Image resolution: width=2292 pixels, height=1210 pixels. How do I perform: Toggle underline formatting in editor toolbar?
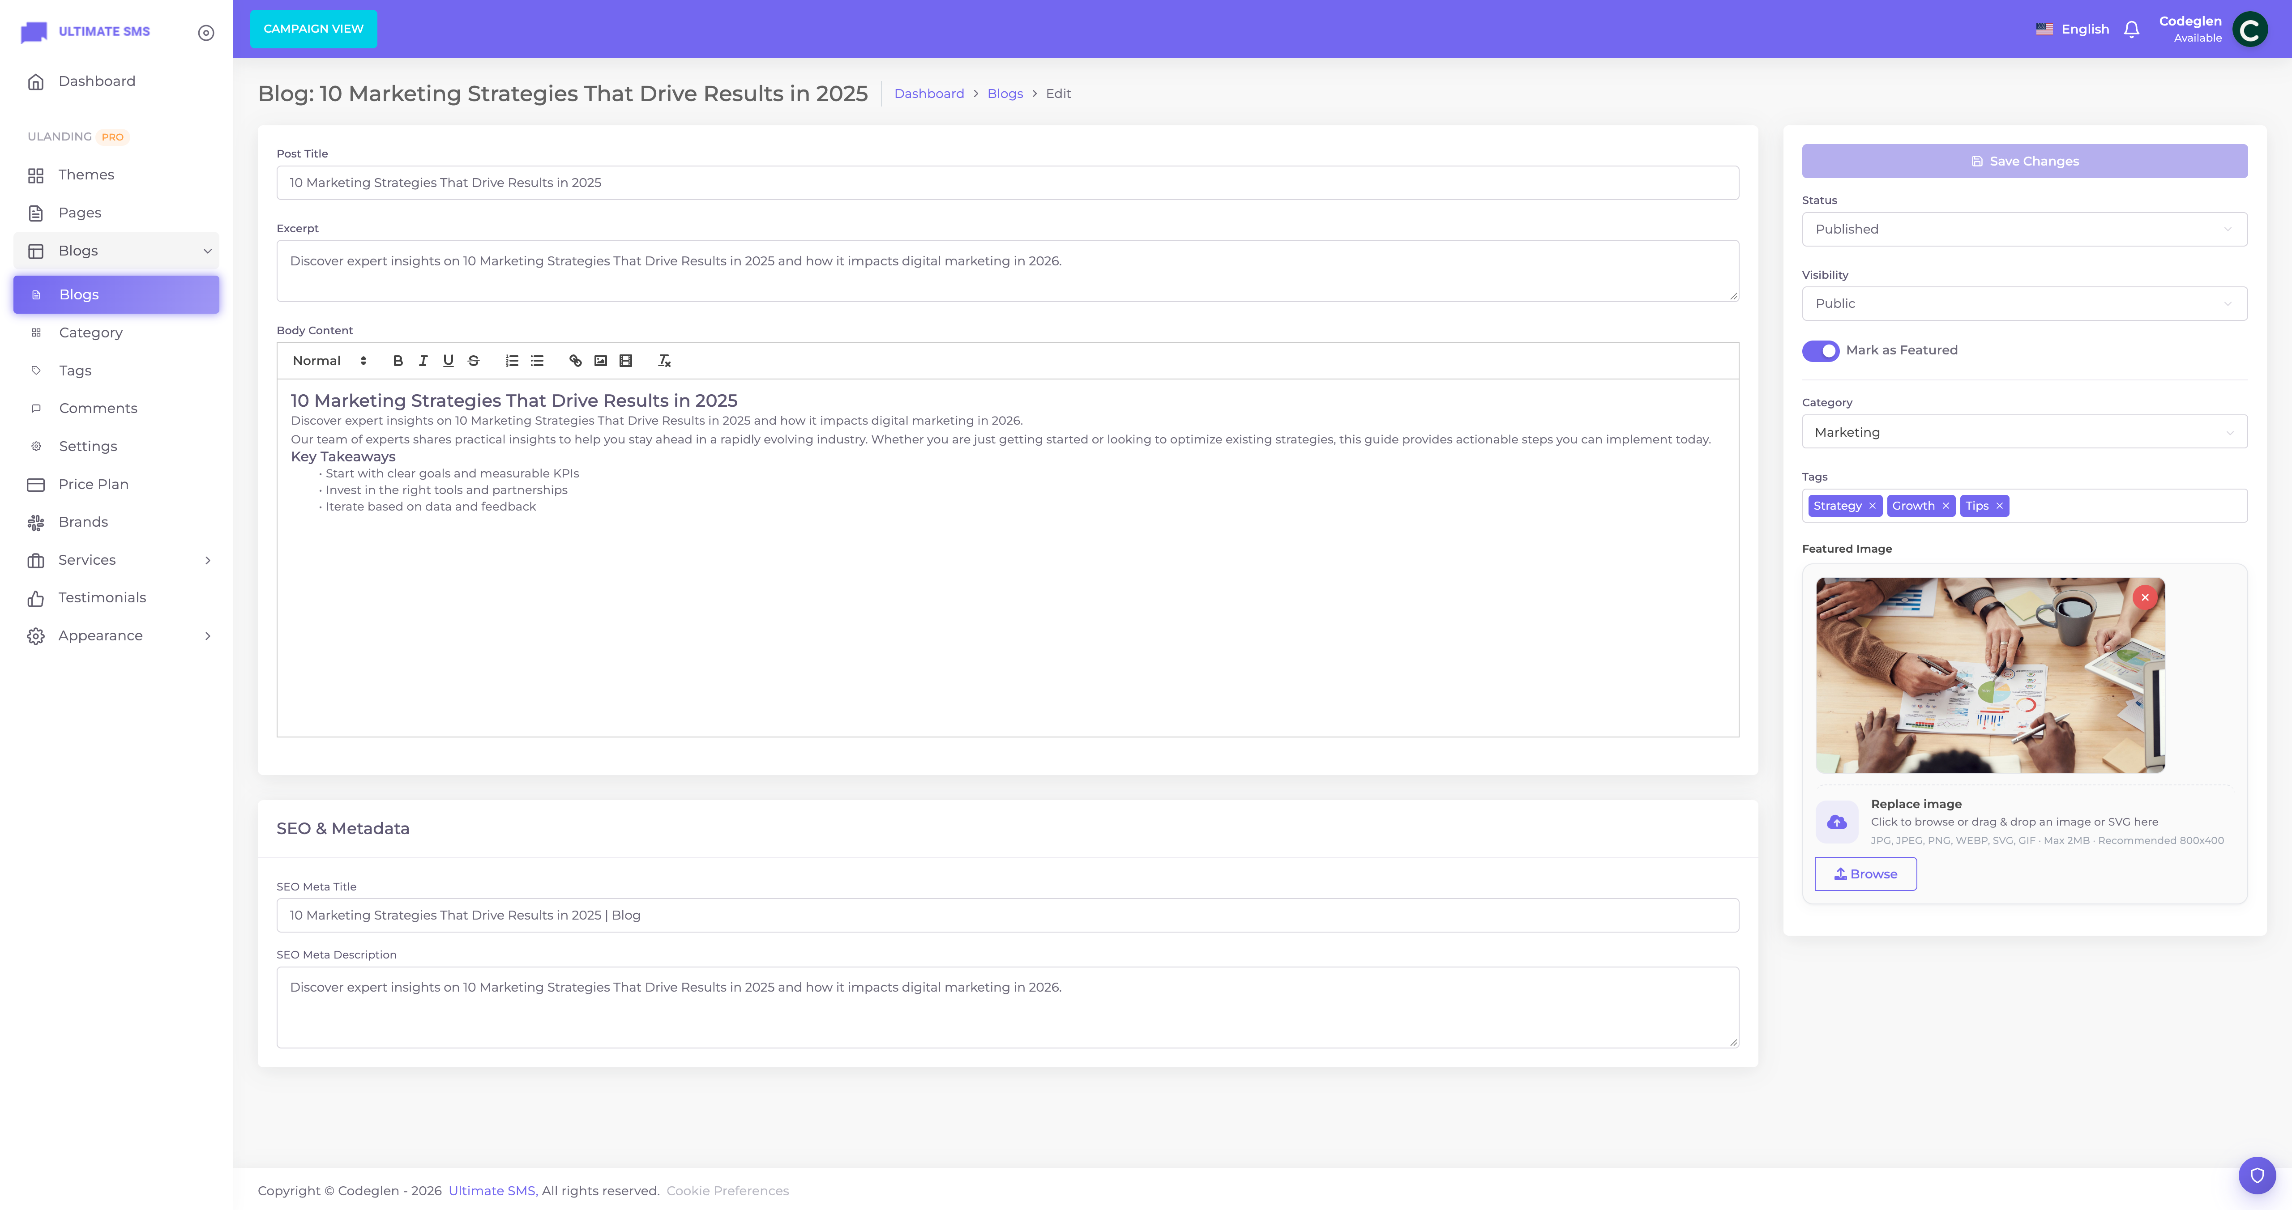pyautogui.click(x=449, y=360)
